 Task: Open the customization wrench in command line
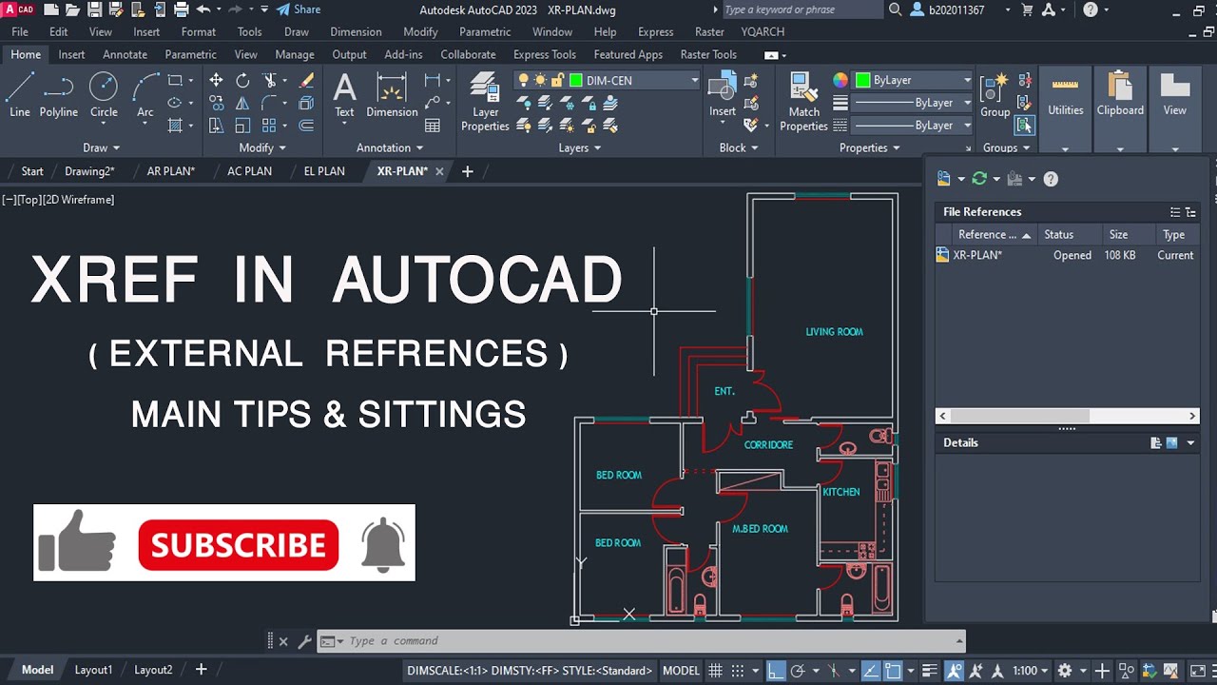pyautogui.click(x=304, y=642)
